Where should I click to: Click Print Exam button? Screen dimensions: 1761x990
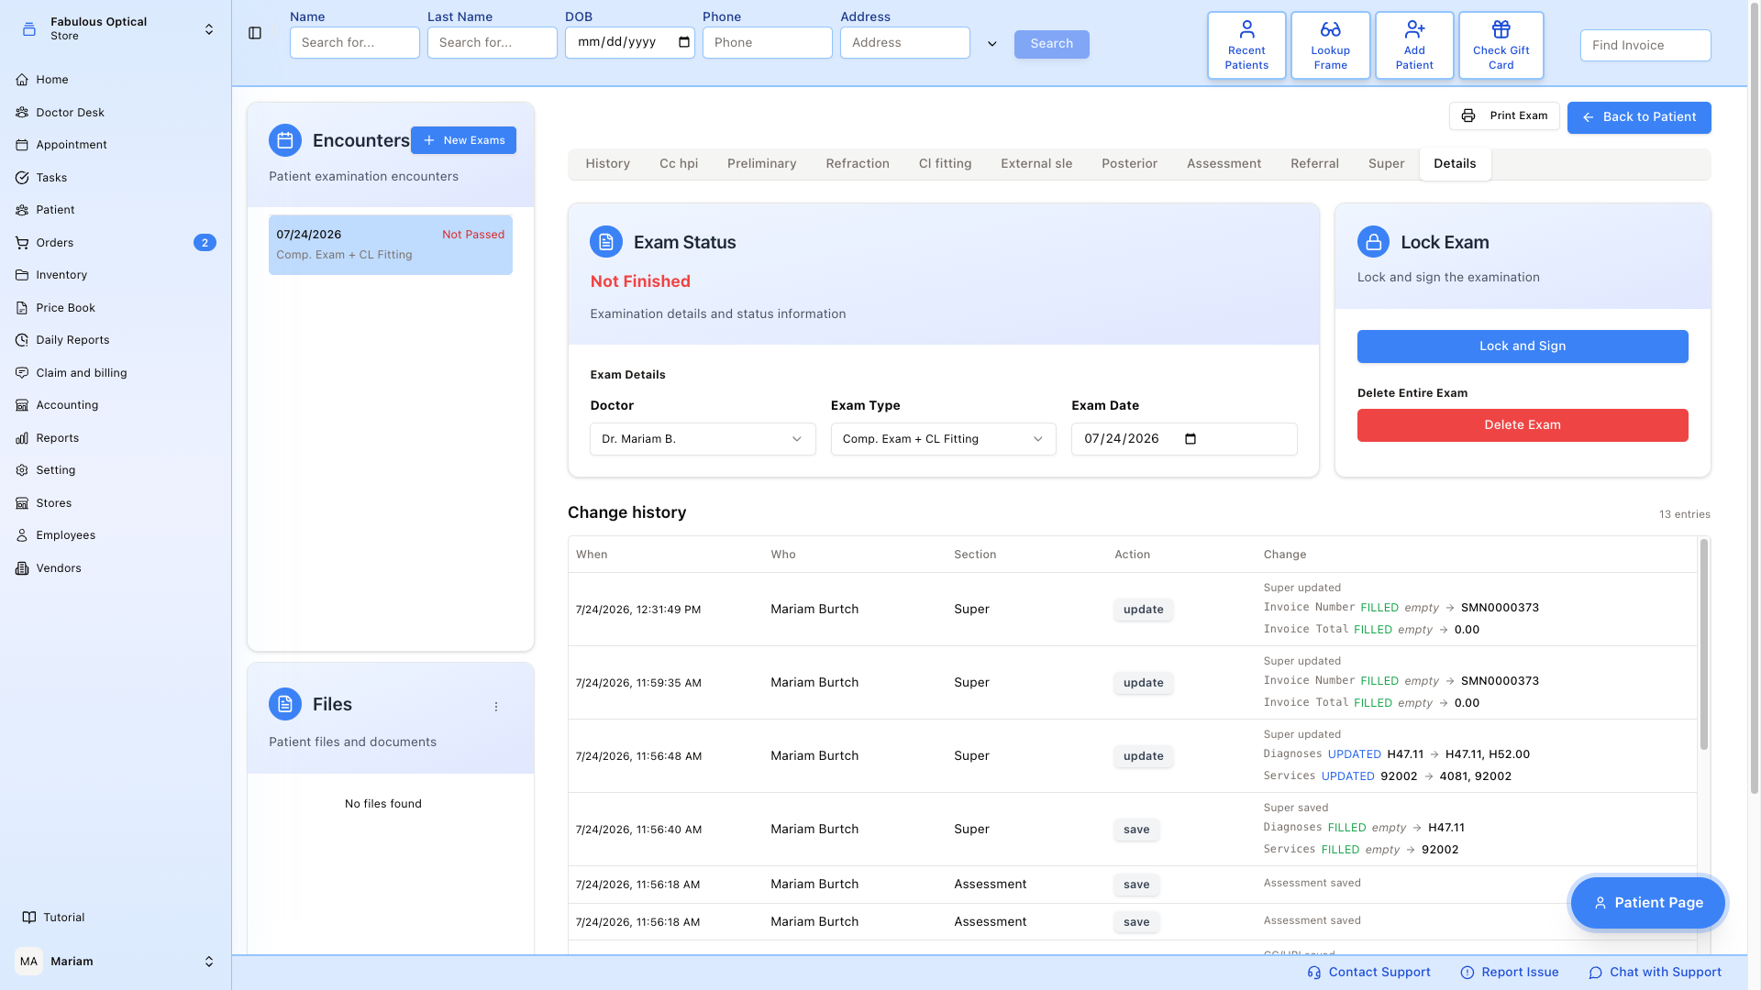click(x=1504, y=116)
